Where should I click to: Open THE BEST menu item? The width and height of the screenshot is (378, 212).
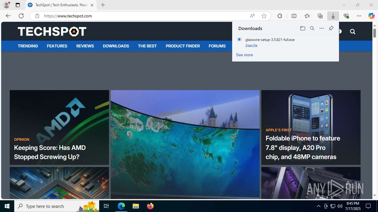147,46
